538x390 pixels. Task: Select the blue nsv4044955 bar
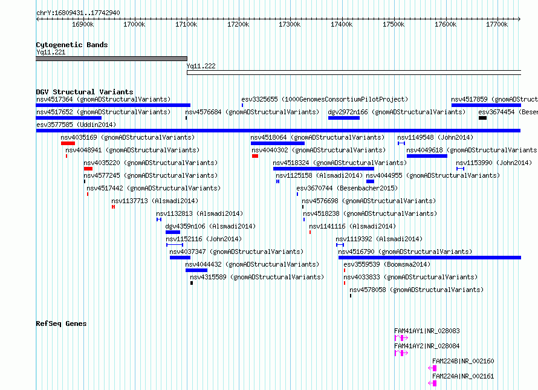pyautogui.click(x=370, y=181)
